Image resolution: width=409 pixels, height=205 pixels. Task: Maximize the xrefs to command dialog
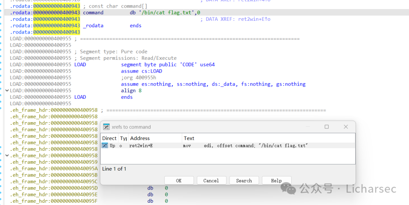326,127
